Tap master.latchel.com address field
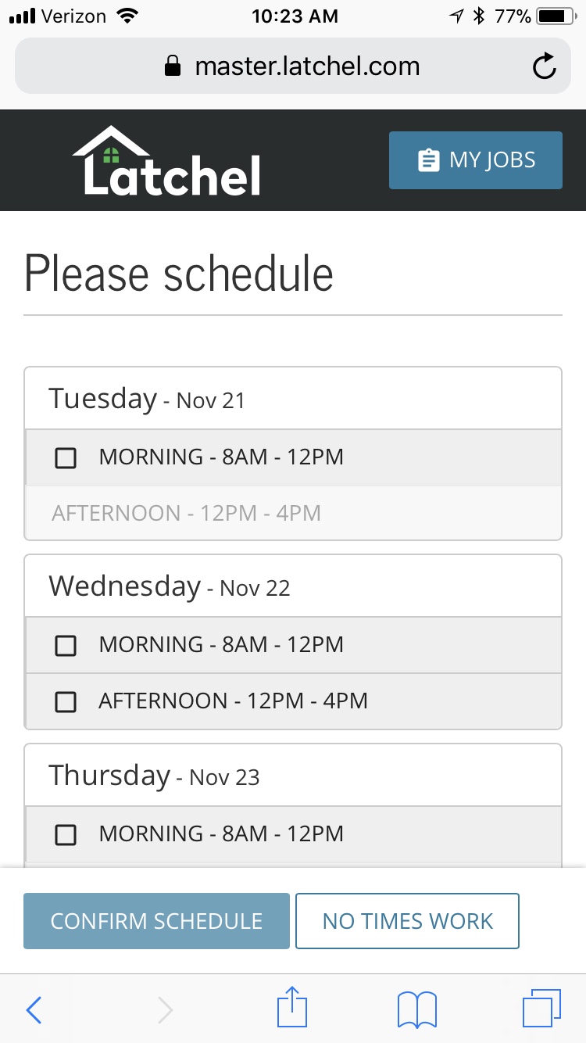This screenshot has width=586, height=1043. coord(307,67)
